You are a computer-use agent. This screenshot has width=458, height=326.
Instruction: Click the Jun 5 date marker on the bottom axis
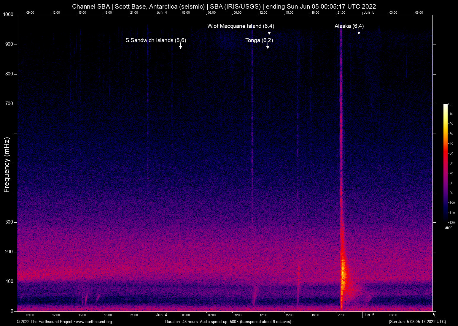(369, 315)
